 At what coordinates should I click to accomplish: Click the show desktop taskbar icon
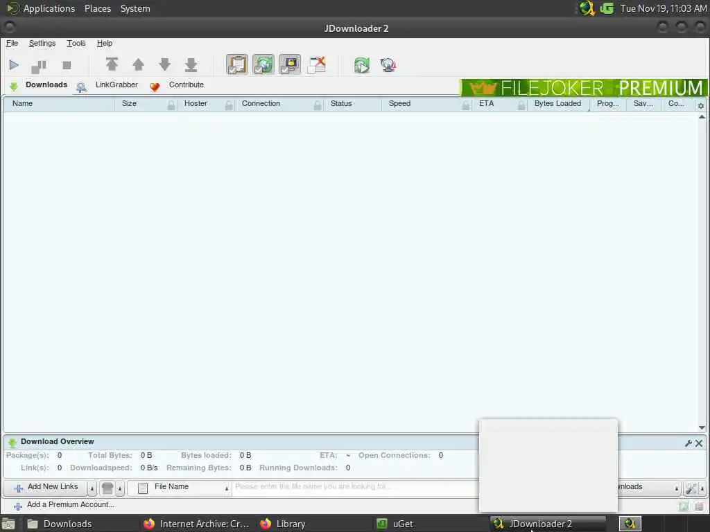(x=8, y=524)
